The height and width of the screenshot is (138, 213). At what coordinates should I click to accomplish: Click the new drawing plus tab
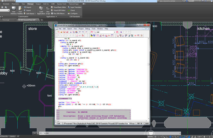click(42, 20)
